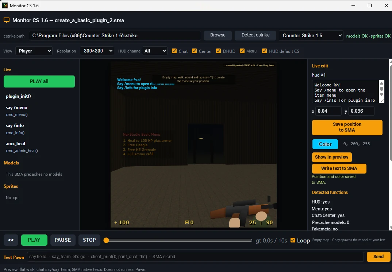
Task: Open the Resolution 800×800 dropdown
Action: [97, 51]
